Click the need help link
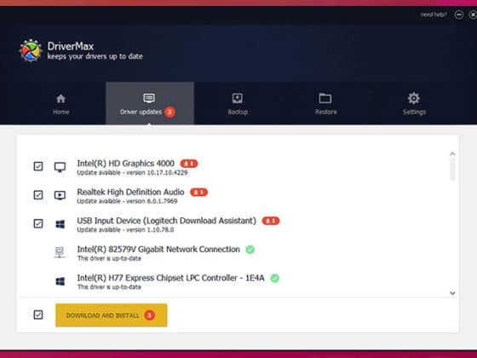The height and width of the screenshot is (358, 477). tap(434, 14)
